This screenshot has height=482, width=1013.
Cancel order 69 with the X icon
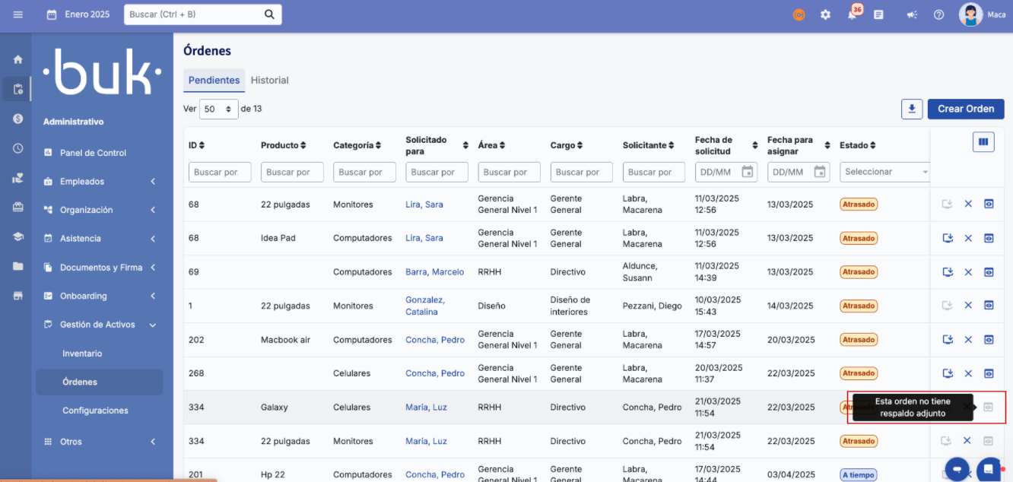[x=968, y=272]
